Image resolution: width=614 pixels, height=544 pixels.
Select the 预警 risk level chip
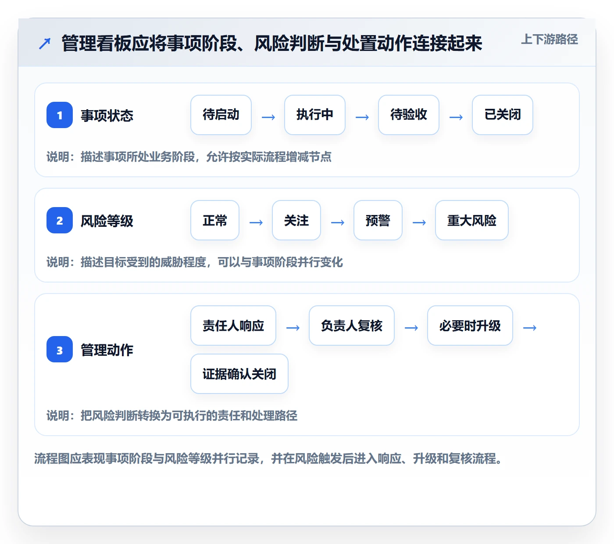coord(378,220)
